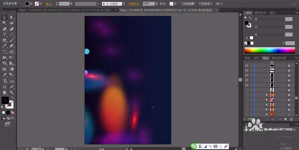Click the Eraser tool

tap(12, 46)
